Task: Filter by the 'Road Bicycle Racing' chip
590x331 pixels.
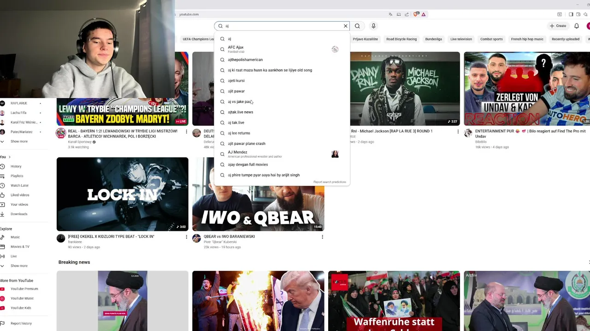Action: [x=401, y=39]
